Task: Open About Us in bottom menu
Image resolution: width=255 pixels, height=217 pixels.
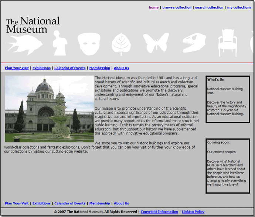Action: 121,203
